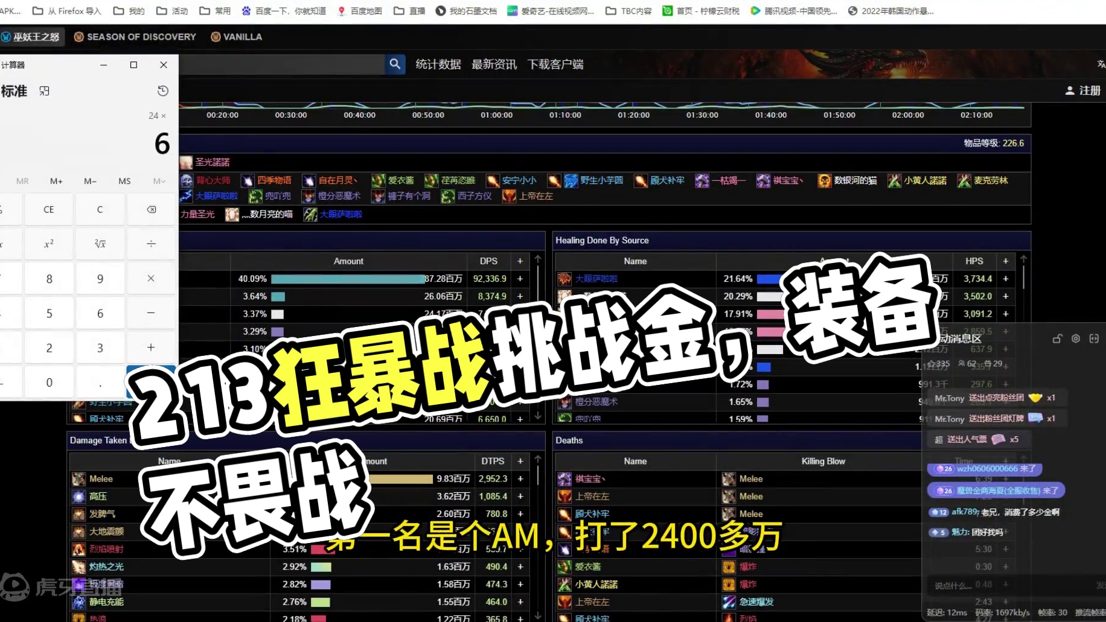Expand 大眼萨啦啦 healing details with the plus
Viewport: 1106px width, 622px height.
(1005, 279)
